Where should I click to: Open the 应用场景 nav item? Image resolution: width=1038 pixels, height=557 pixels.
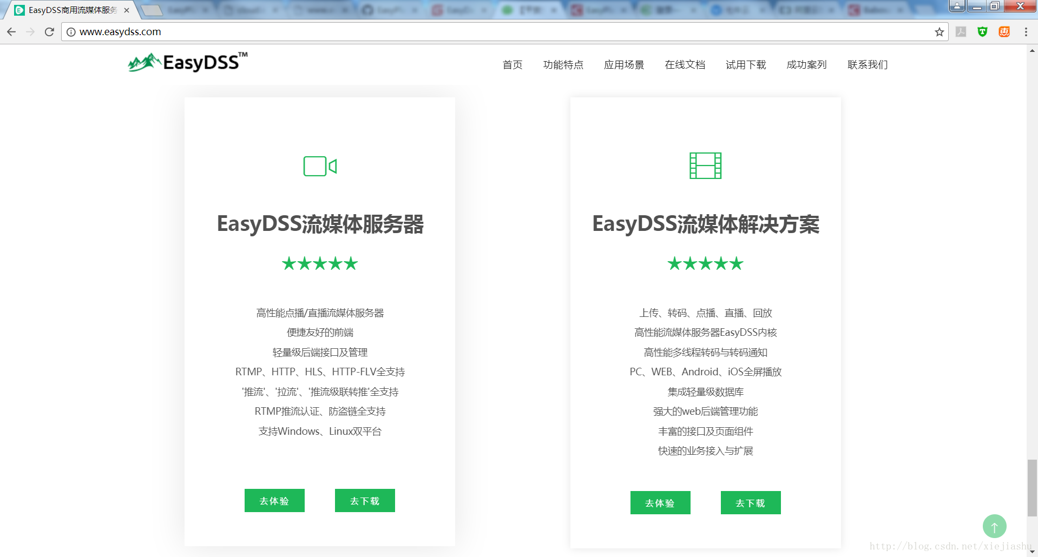[624, 65]
